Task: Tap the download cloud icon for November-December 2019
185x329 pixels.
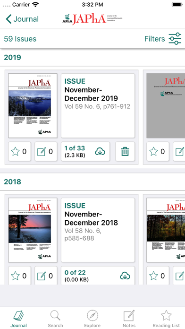Action: point(100,151)
